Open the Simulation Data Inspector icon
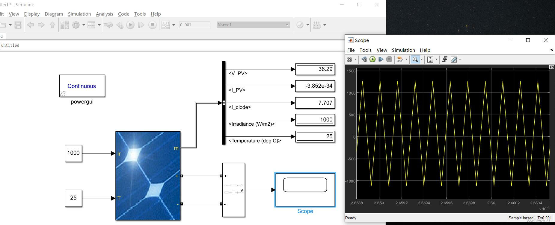 [x=166, y=25]
